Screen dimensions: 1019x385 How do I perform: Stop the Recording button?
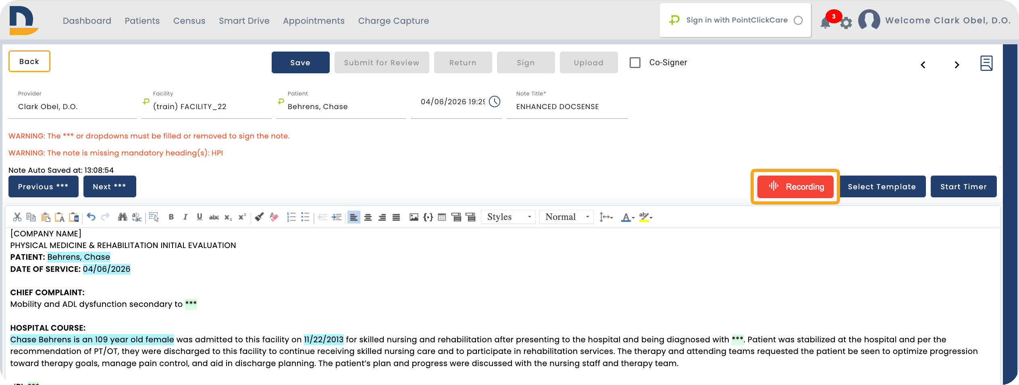coord(795,186)
